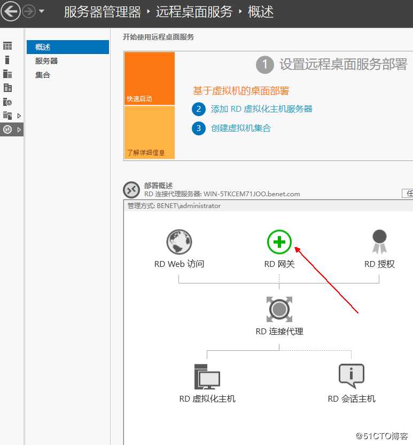Click the 基于虚拟机的桌面部署 heading
This screenshot has height=445, width=413.
[x=241, y=91]
